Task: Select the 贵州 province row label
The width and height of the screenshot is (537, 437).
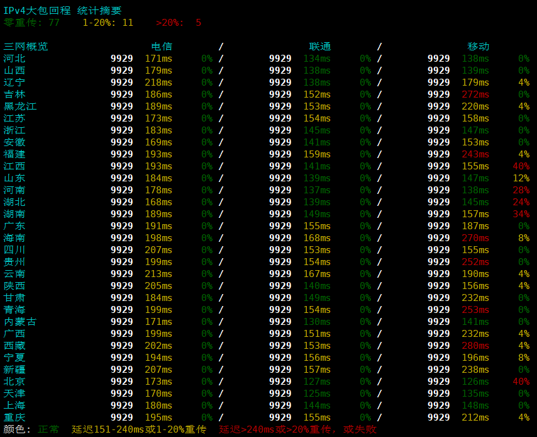Action: pos(14,262)
